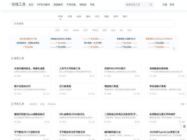Select 必应 as the search engine

point(113,30)
